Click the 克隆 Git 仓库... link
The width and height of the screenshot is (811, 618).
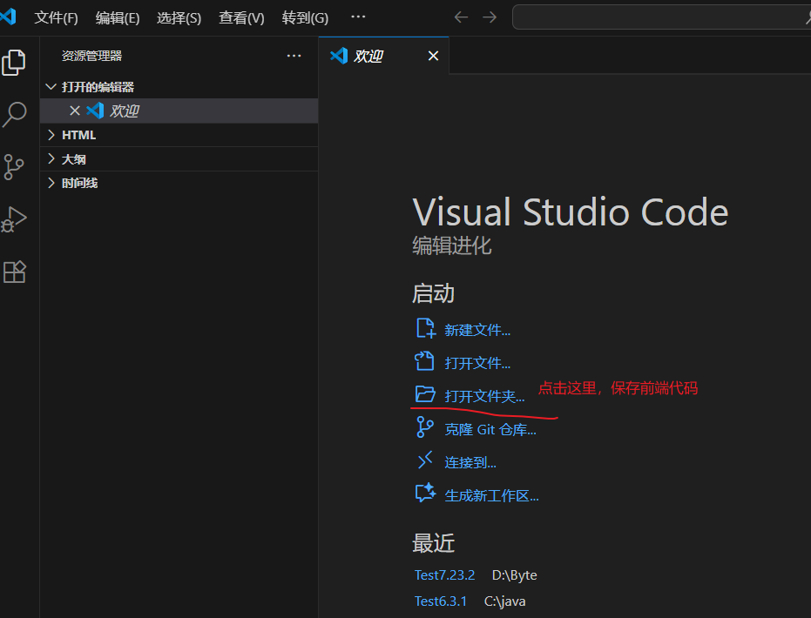coord(490,429)
